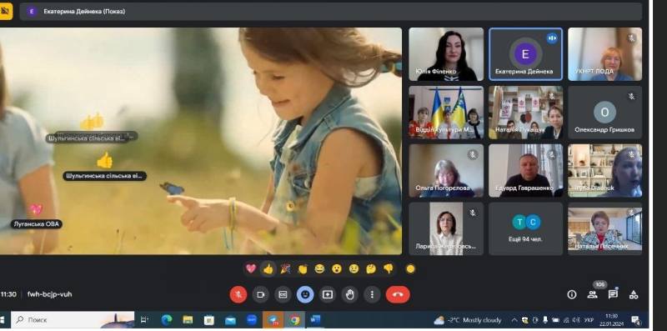This screenshot has width=667, height=331.
Task: Select the Лариса video tile
Action: (446, 229)
